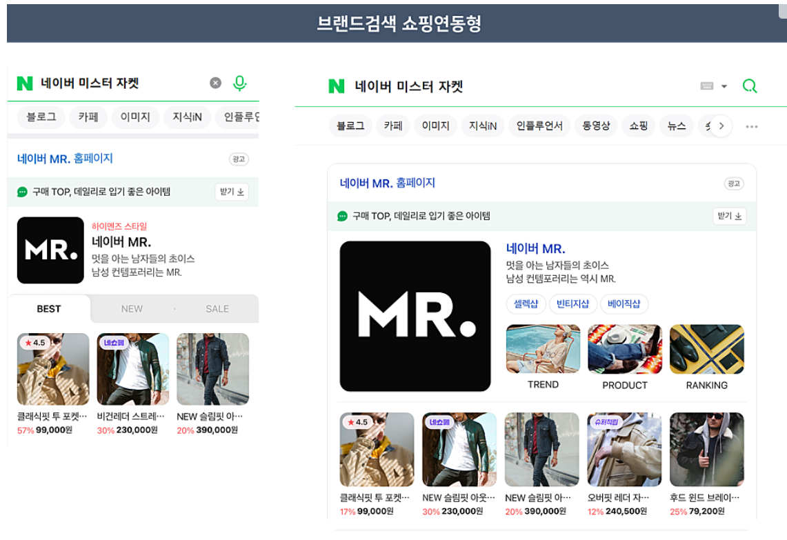Open the three-dot more options in desktop tabs

[752, 126]
